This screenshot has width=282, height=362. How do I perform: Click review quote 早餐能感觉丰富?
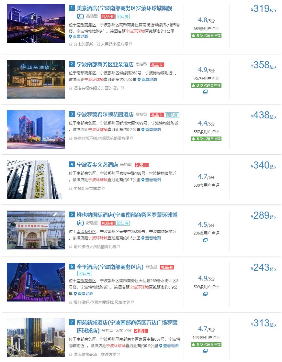(87, 188)
